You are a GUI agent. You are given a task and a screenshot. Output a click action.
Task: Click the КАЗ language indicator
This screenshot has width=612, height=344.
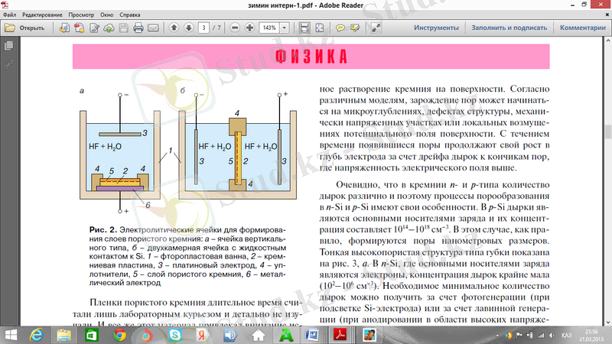coord(566,336)
